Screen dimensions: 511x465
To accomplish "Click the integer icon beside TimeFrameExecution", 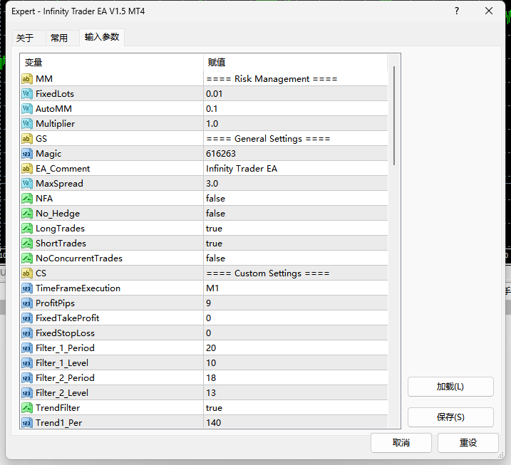I will pos(27,288).
